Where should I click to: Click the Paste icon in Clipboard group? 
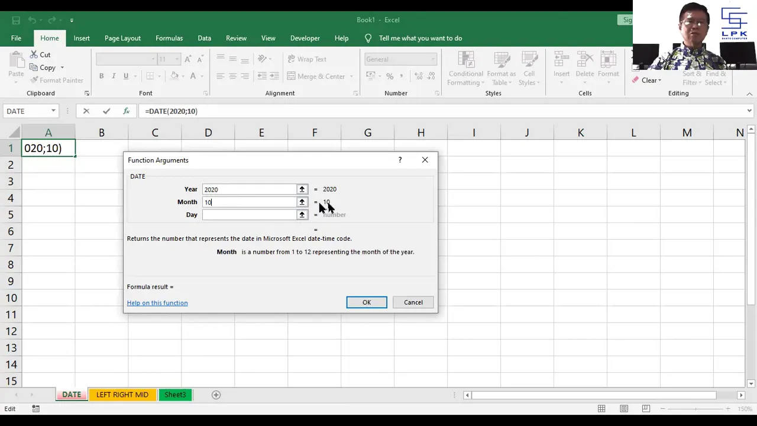pyautogui.click(x=16, y=65)
